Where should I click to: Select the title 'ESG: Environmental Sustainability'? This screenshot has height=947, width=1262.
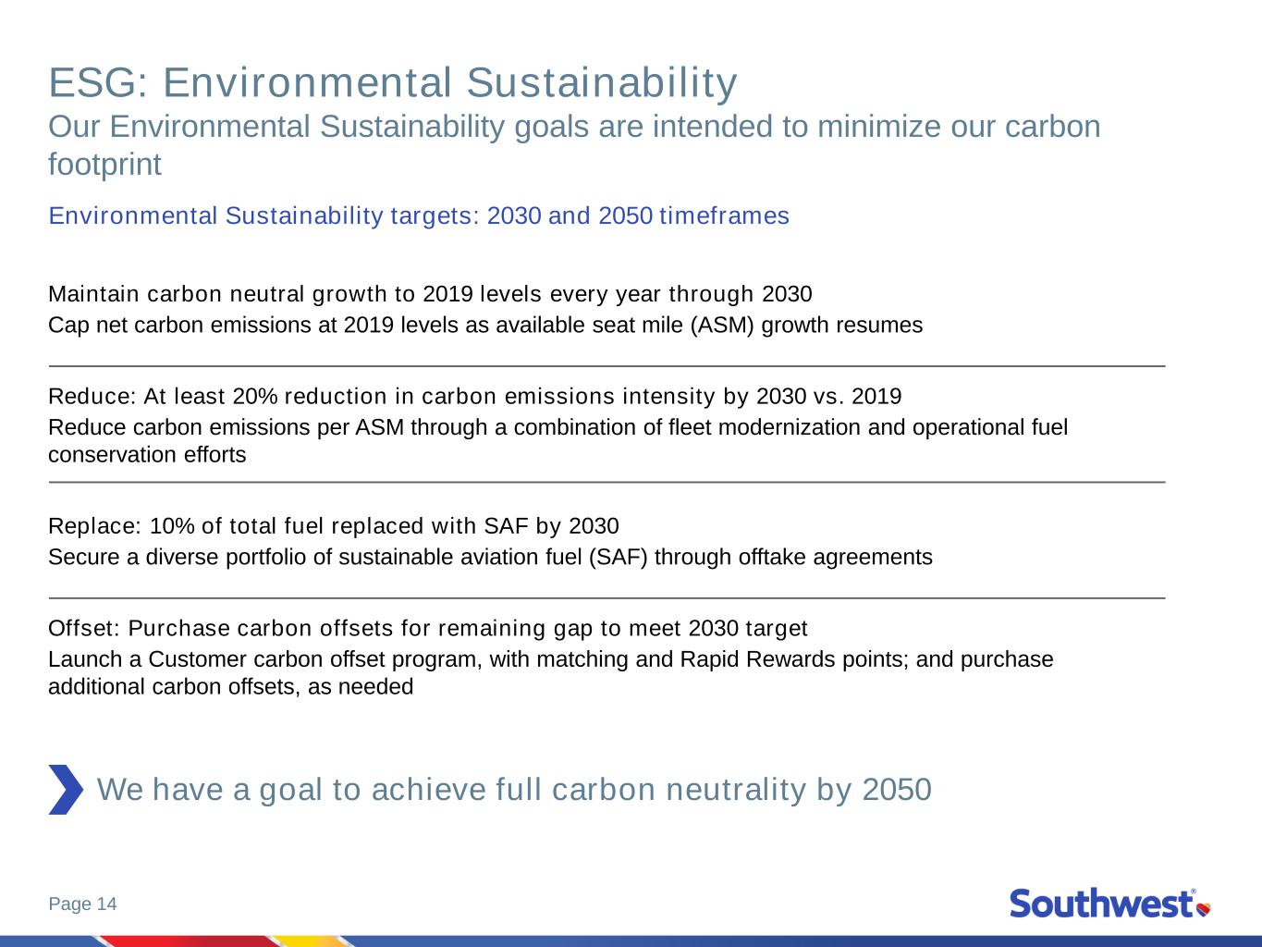[393, 82]
